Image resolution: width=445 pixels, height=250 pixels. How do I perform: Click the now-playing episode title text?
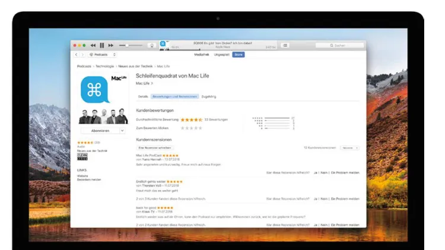[x=223, y=43]
